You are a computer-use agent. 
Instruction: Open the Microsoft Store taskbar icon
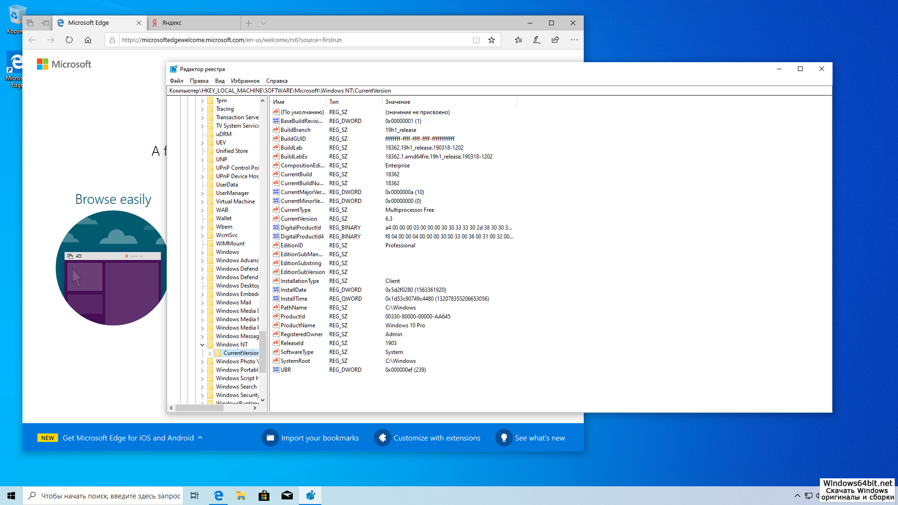click(x=264, y=496)
